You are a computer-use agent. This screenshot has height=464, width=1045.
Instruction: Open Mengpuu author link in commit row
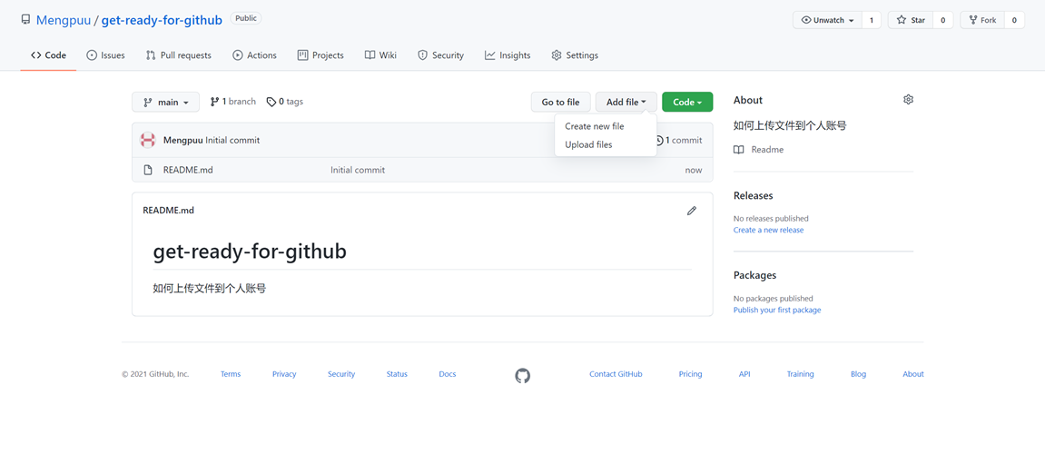coord(182,140)
